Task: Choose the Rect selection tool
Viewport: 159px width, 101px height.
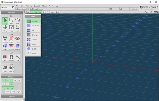Action: click(x=11, y=21)
